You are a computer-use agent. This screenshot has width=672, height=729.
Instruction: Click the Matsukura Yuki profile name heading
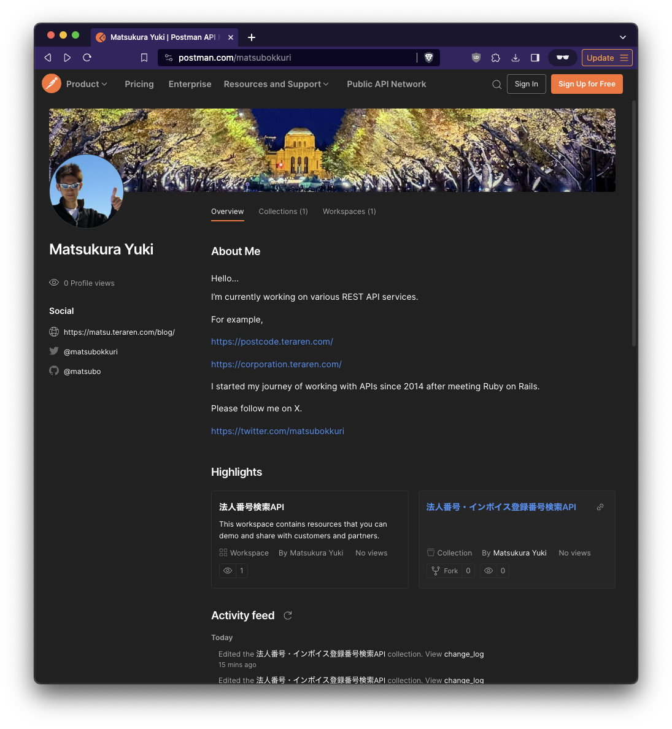coord(101,250)
